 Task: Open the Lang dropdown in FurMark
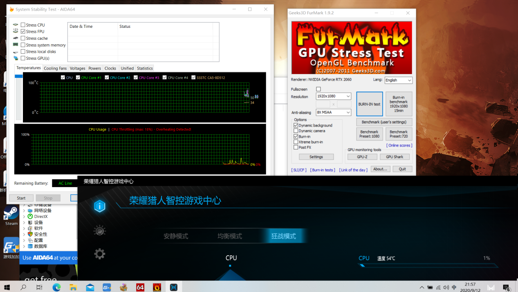(x=398, y=80)
